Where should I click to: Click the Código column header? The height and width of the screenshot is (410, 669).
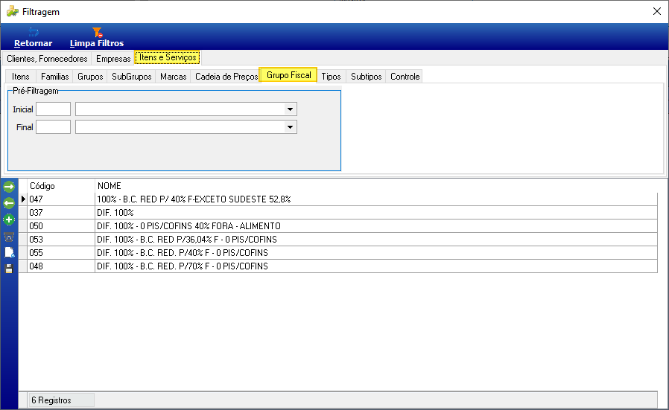61,186
